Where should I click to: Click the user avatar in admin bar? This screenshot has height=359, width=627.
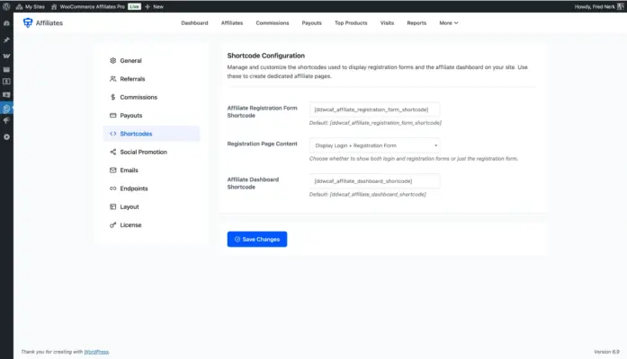click(620, 6)
